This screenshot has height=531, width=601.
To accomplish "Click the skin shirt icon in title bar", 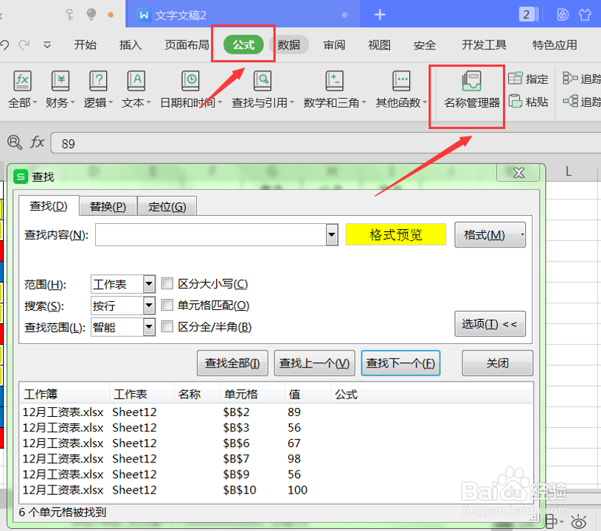I will [x=585, y=15].
